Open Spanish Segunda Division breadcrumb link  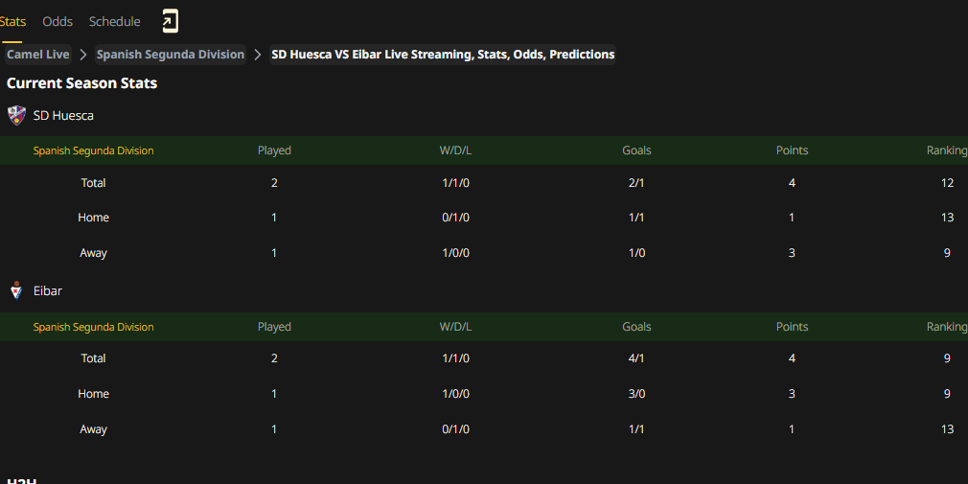coord(171,55)
